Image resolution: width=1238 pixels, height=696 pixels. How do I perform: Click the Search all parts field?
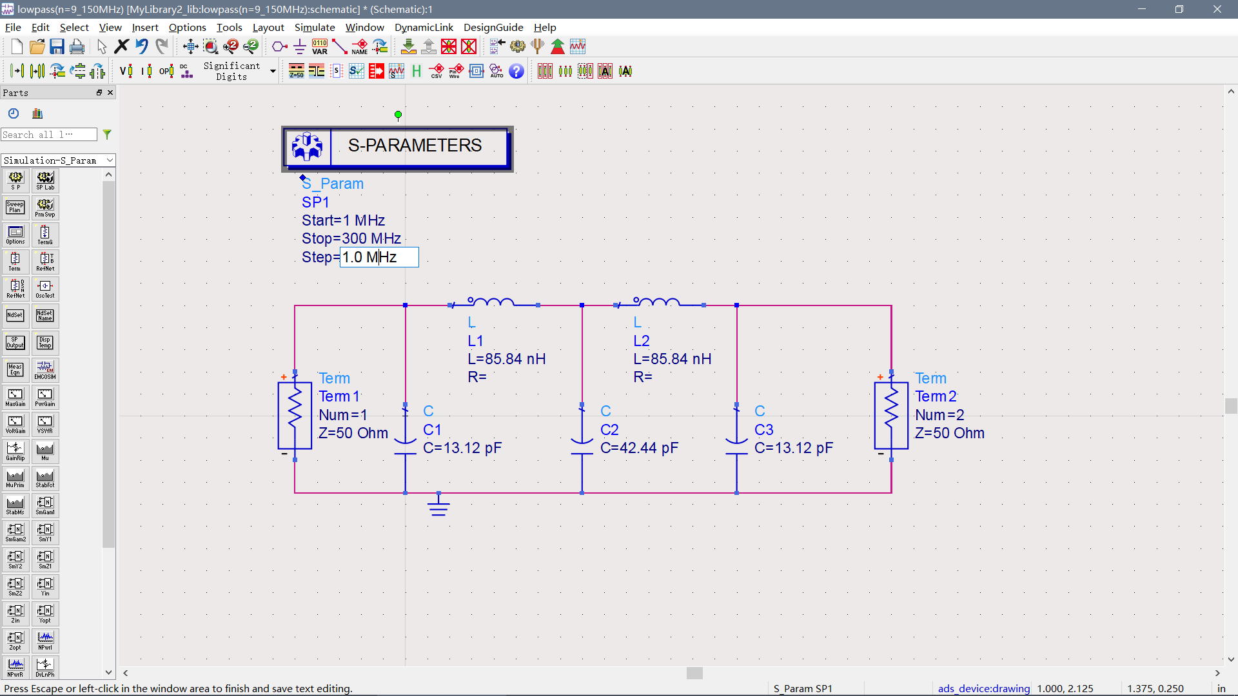(49, 135)
